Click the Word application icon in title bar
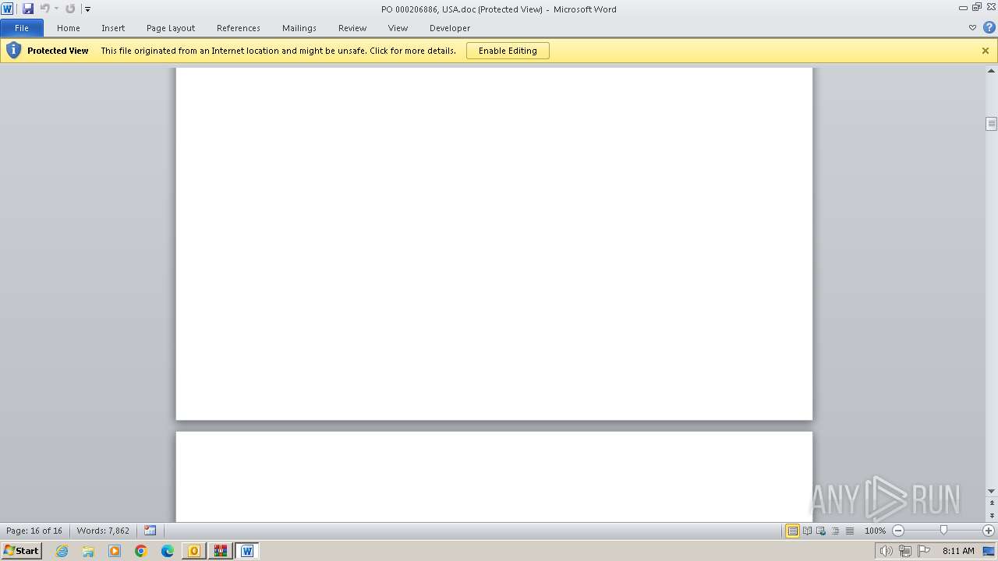 click(7, 9)
